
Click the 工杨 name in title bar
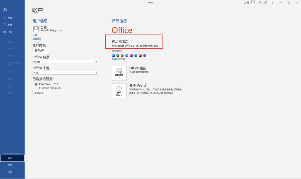click(x=246, y=3)
